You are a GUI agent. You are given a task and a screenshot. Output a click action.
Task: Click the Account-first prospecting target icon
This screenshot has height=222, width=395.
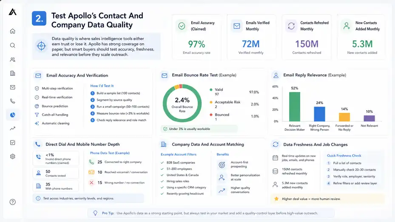tap(222, 165)
